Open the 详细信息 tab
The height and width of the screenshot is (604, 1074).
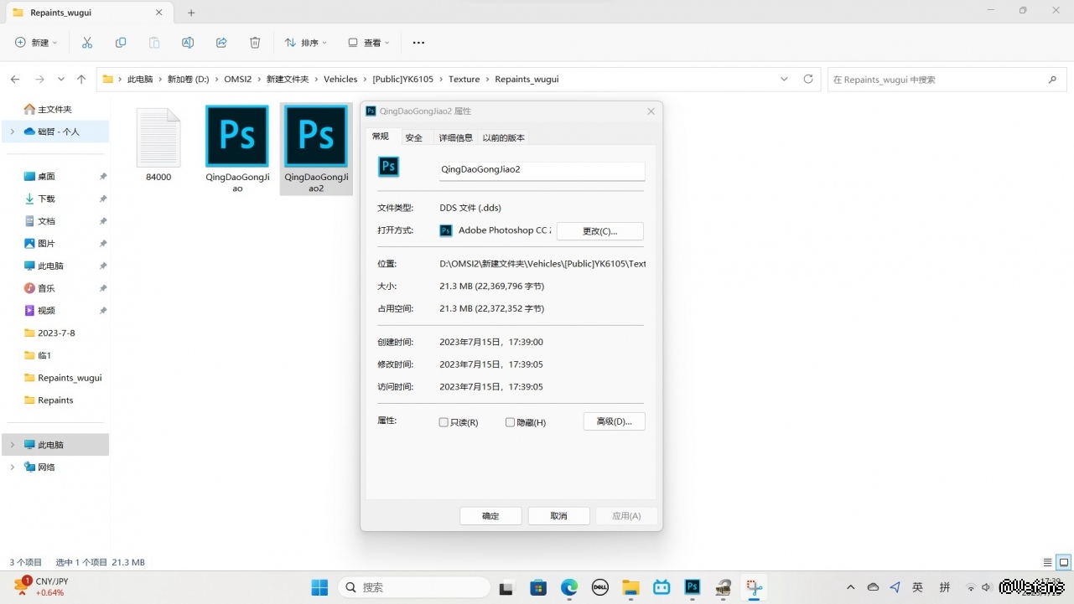click(x=455, y=137)
